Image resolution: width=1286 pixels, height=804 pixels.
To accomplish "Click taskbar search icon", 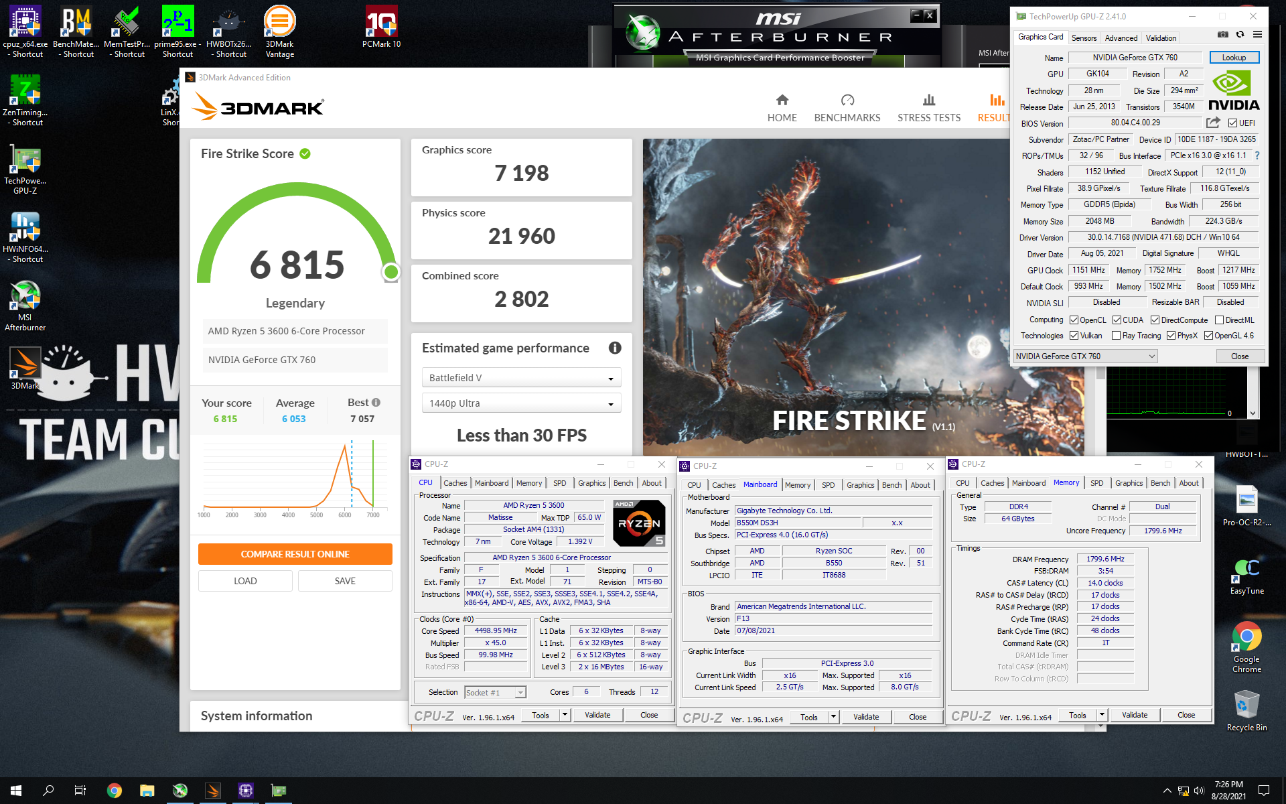I will [x=48, y=791].
